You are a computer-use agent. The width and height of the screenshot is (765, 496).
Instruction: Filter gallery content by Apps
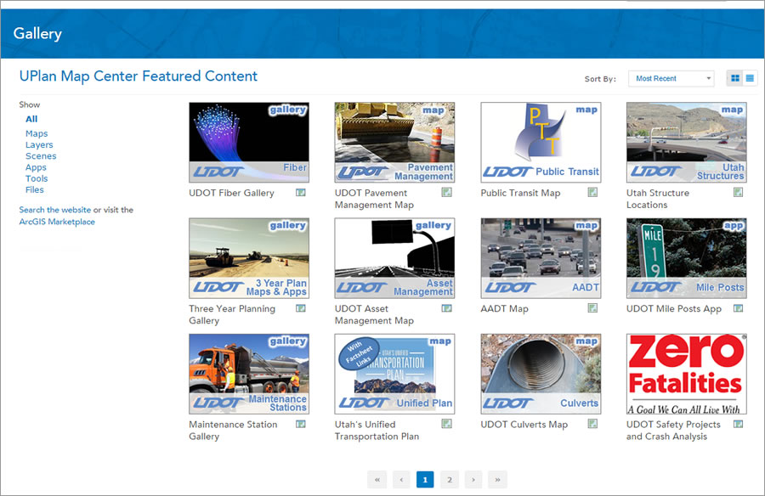click(36, 167)
